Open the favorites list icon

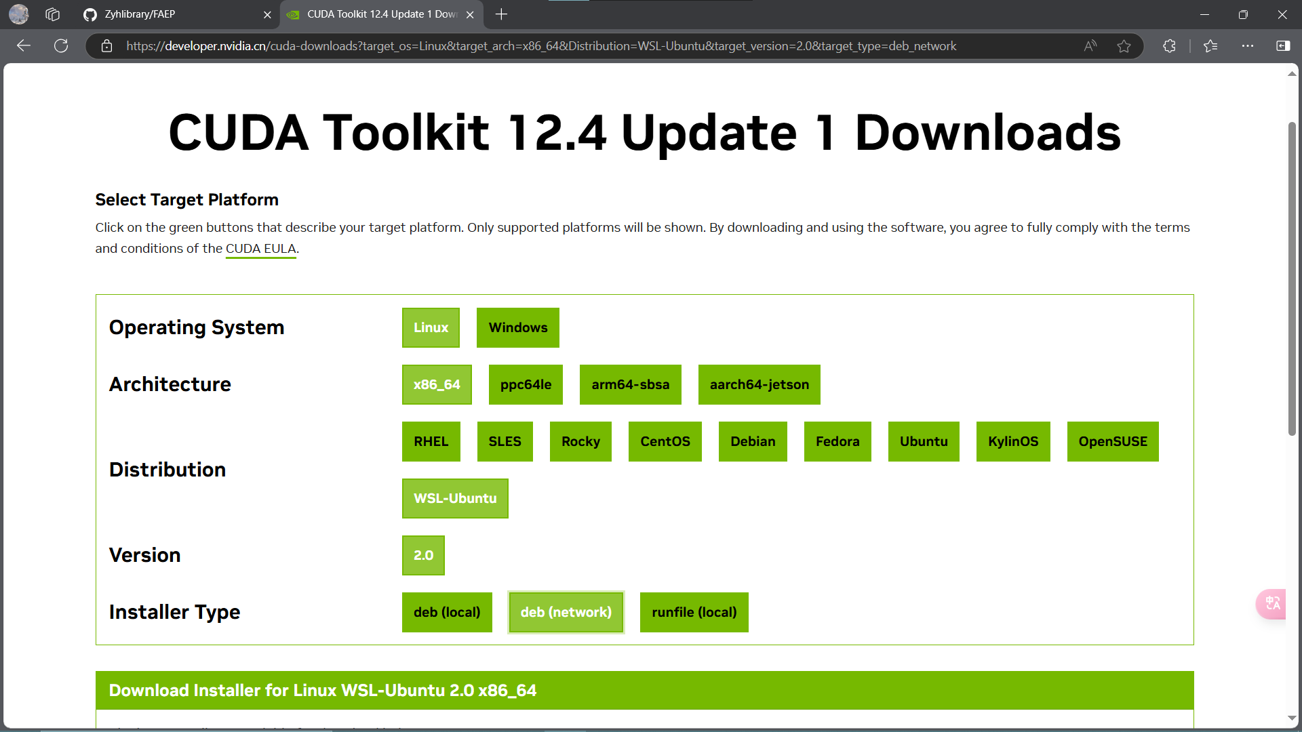[x=1210, y=45]
